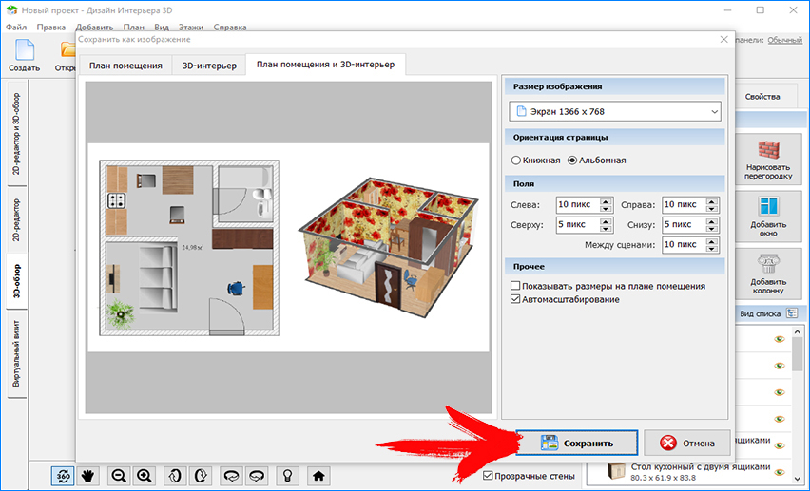This screenshot has height=491, width=810.
Task: Select the Альбомная orientation radio button
Action: coord(572,161)
